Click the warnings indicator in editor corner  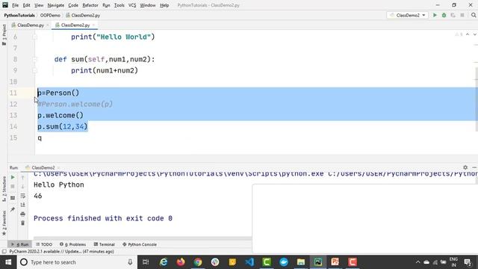(459, 34)
